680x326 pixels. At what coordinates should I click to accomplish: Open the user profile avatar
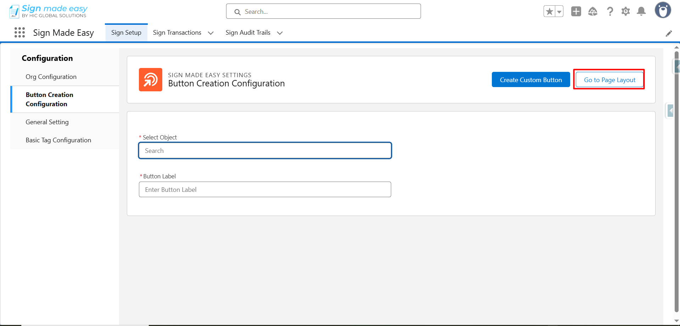click(x=663, y=10)
